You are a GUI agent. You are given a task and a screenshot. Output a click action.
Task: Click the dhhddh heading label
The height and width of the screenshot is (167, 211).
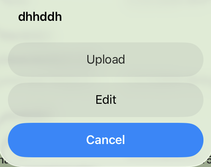point(40,17)
